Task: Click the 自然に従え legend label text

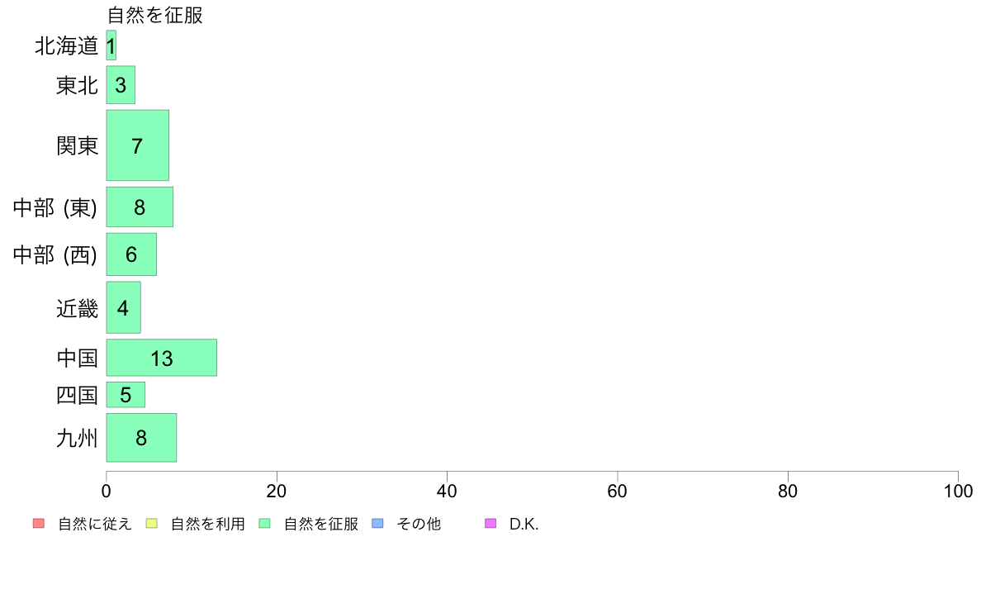Action: [x=94, y=524]
